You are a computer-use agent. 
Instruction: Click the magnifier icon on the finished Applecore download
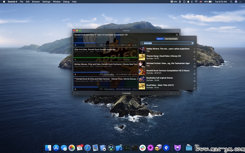tap(75, 60)
